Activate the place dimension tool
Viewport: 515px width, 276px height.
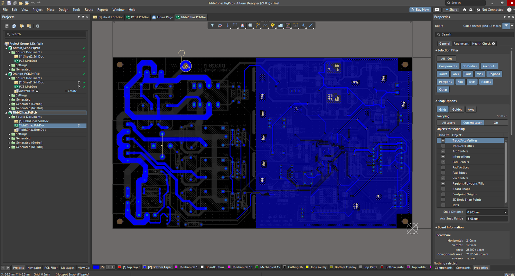point(295,25)
